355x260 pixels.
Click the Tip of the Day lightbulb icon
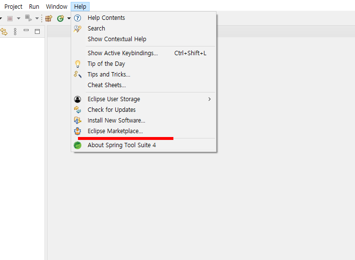77,64
